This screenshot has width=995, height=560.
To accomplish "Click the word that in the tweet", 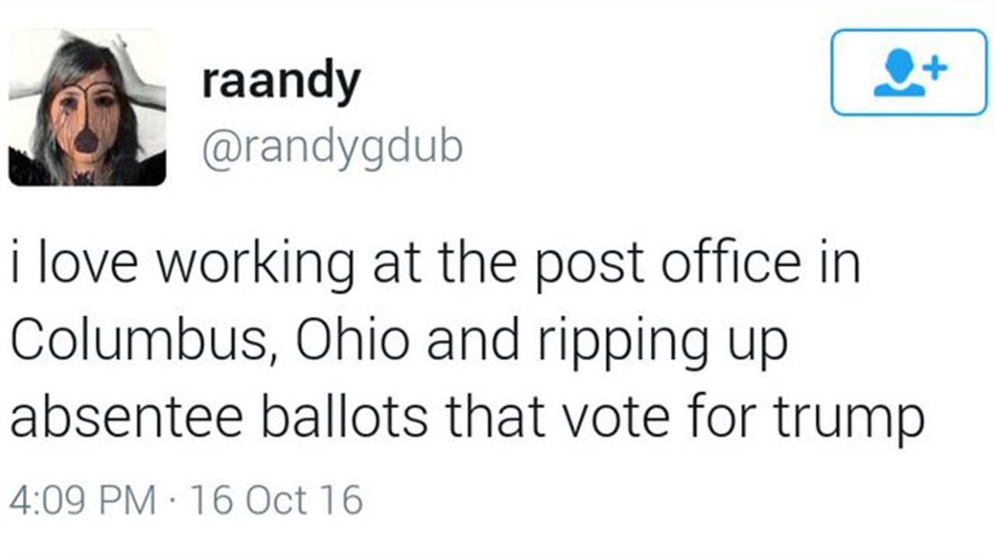I will 495,416.
